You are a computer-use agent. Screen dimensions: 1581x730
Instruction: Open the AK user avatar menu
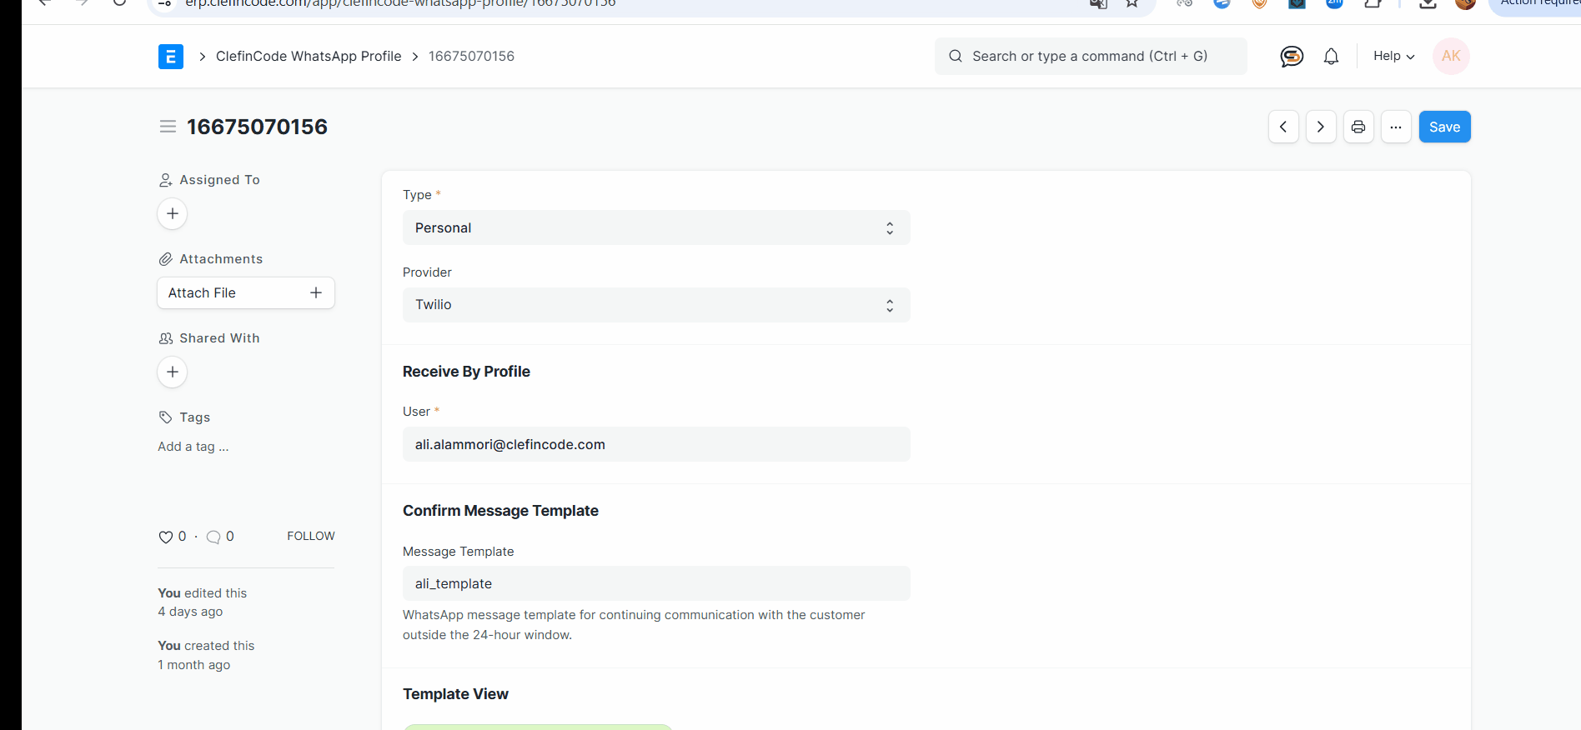pyautogui.click(x=1451, y=57)
